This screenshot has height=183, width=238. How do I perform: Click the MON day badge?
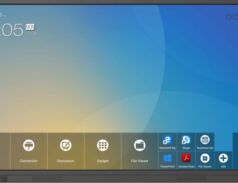(x=30, y=27)
